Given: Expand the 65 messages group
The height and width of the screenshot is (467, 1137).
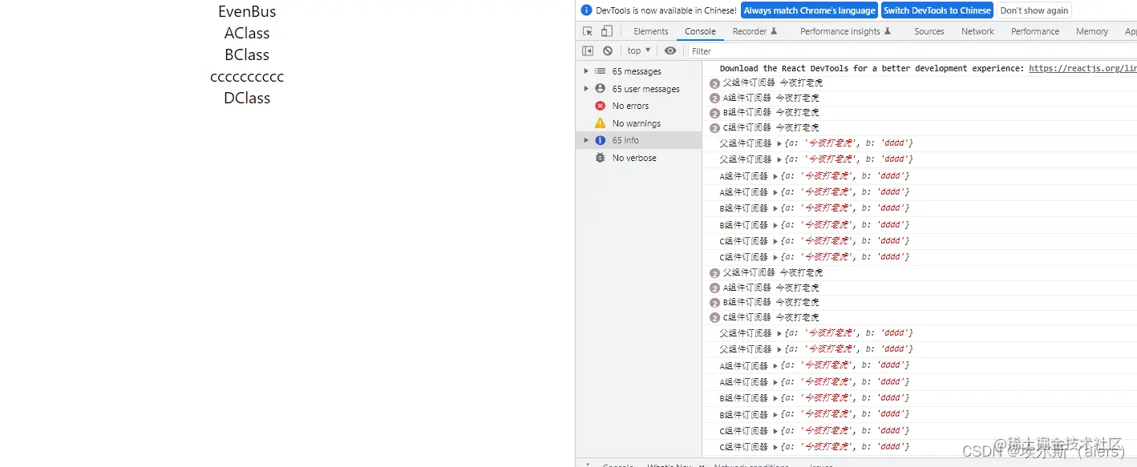Looking at the screenshot, I should pyautogui.click(x=586, y=70).
